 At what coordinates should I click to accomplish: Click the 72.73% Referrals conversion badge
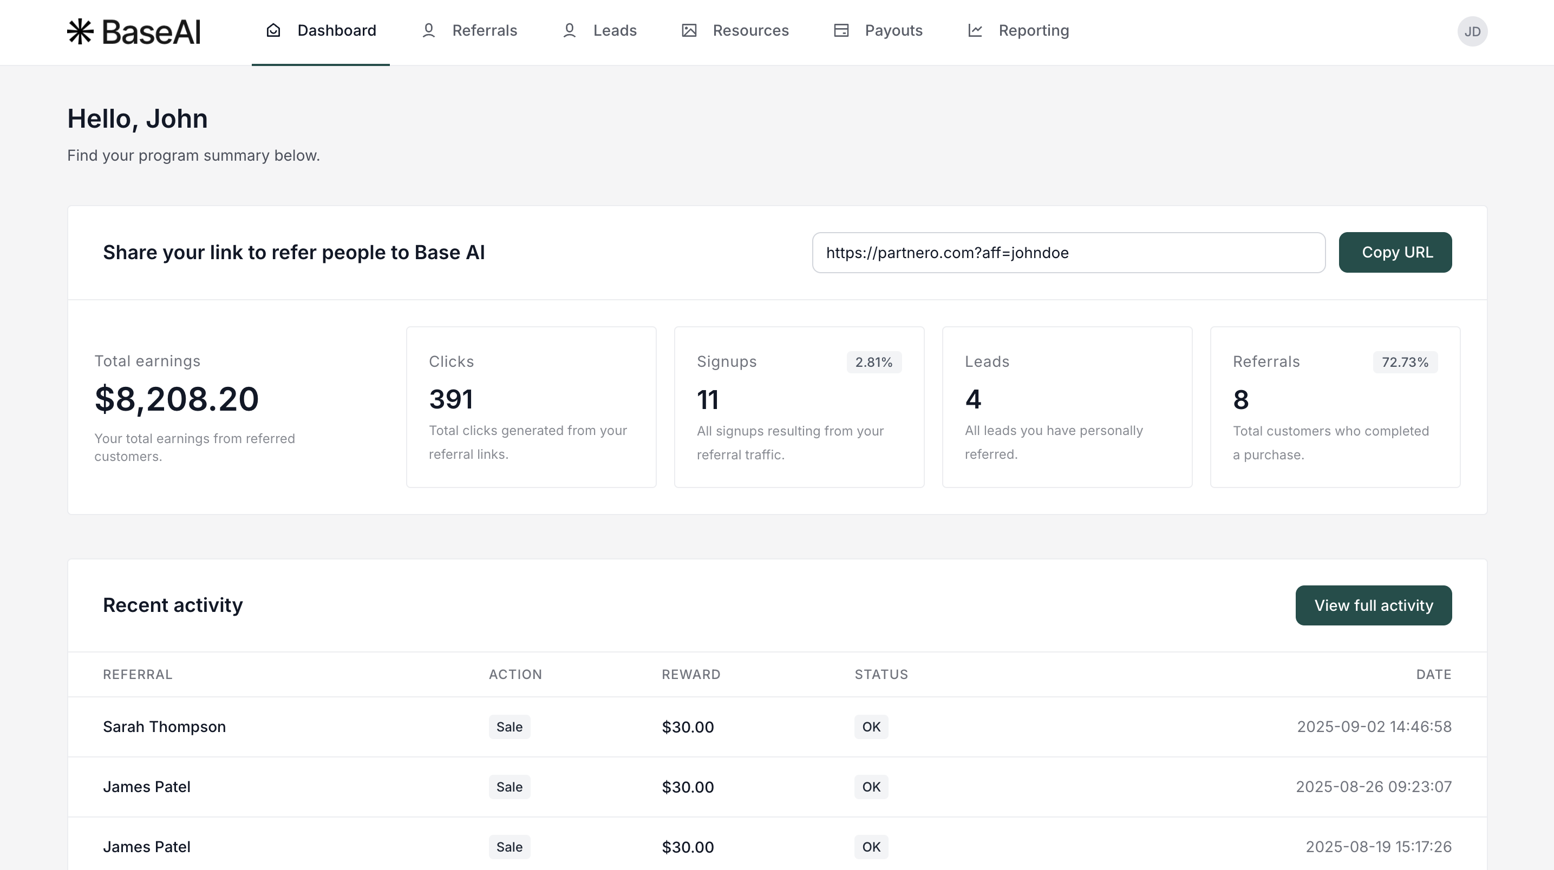pyautogui.click(x=1405, y=362)
